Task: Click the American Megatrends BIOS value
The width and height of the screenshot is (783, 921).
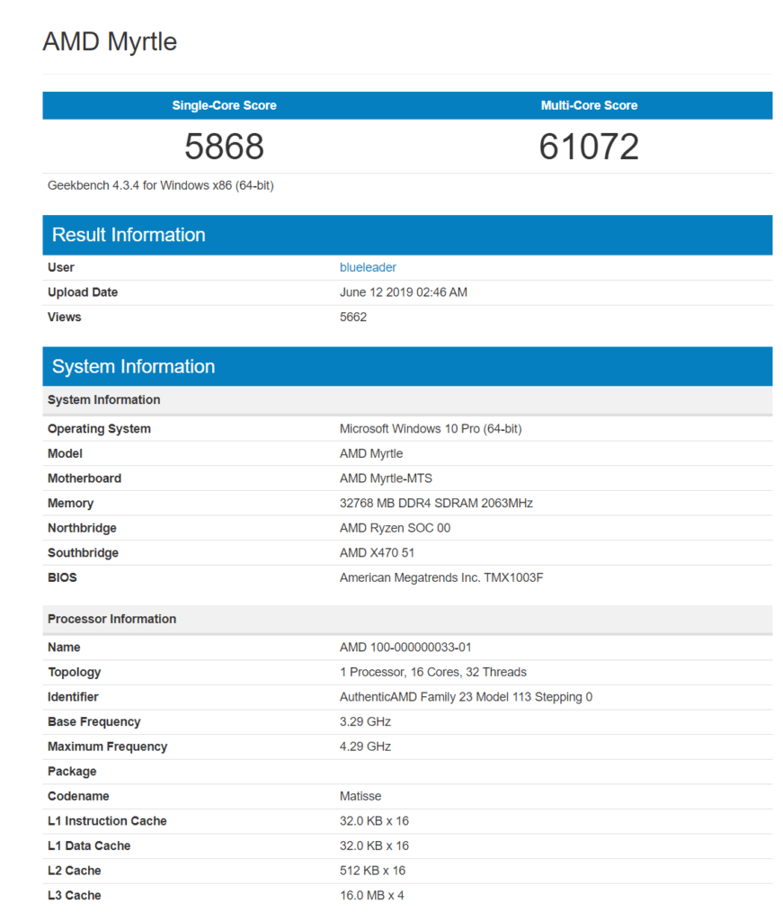Action: 440,577
